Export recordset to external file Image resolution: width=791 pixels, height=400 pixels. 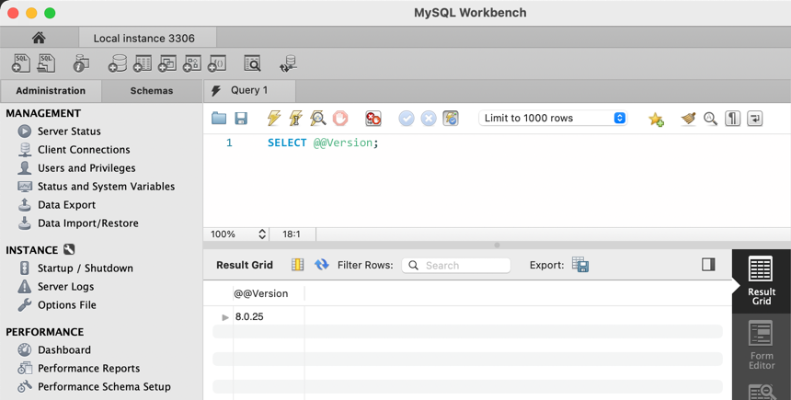point(580,265)
